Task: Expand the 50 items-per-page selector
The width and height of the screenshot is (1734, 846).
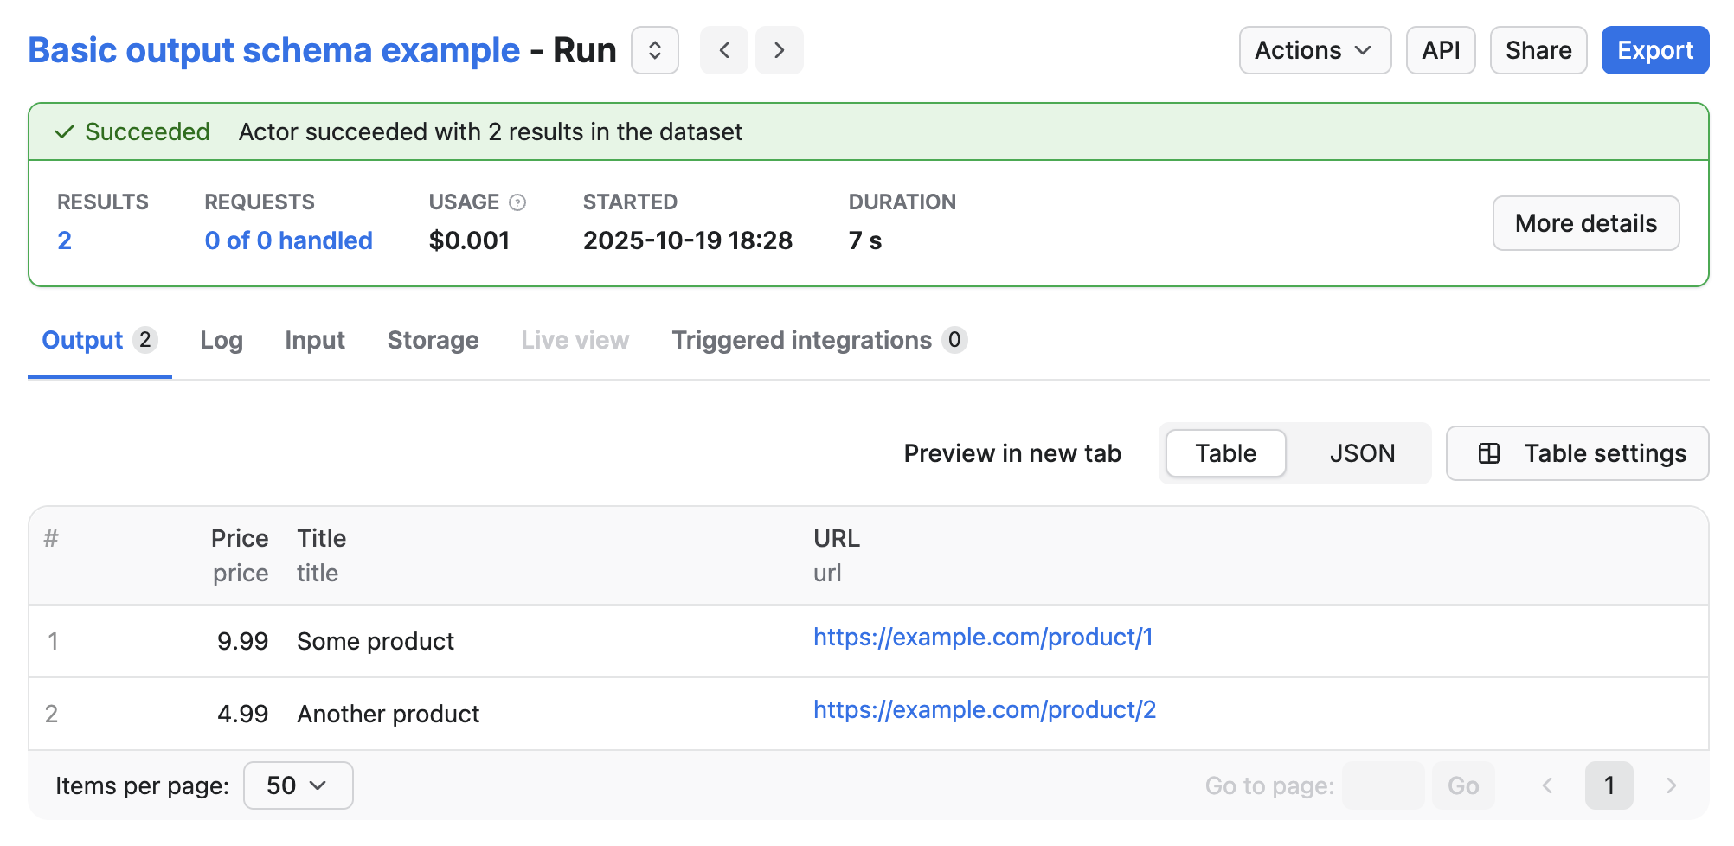Action: (298, 785)
